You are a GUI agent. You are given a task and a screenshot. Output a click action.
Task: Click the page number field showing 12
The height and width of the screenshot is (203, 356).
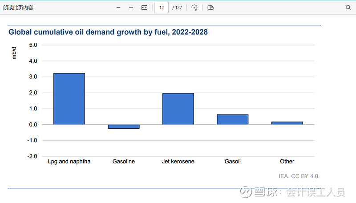[162, 8]
